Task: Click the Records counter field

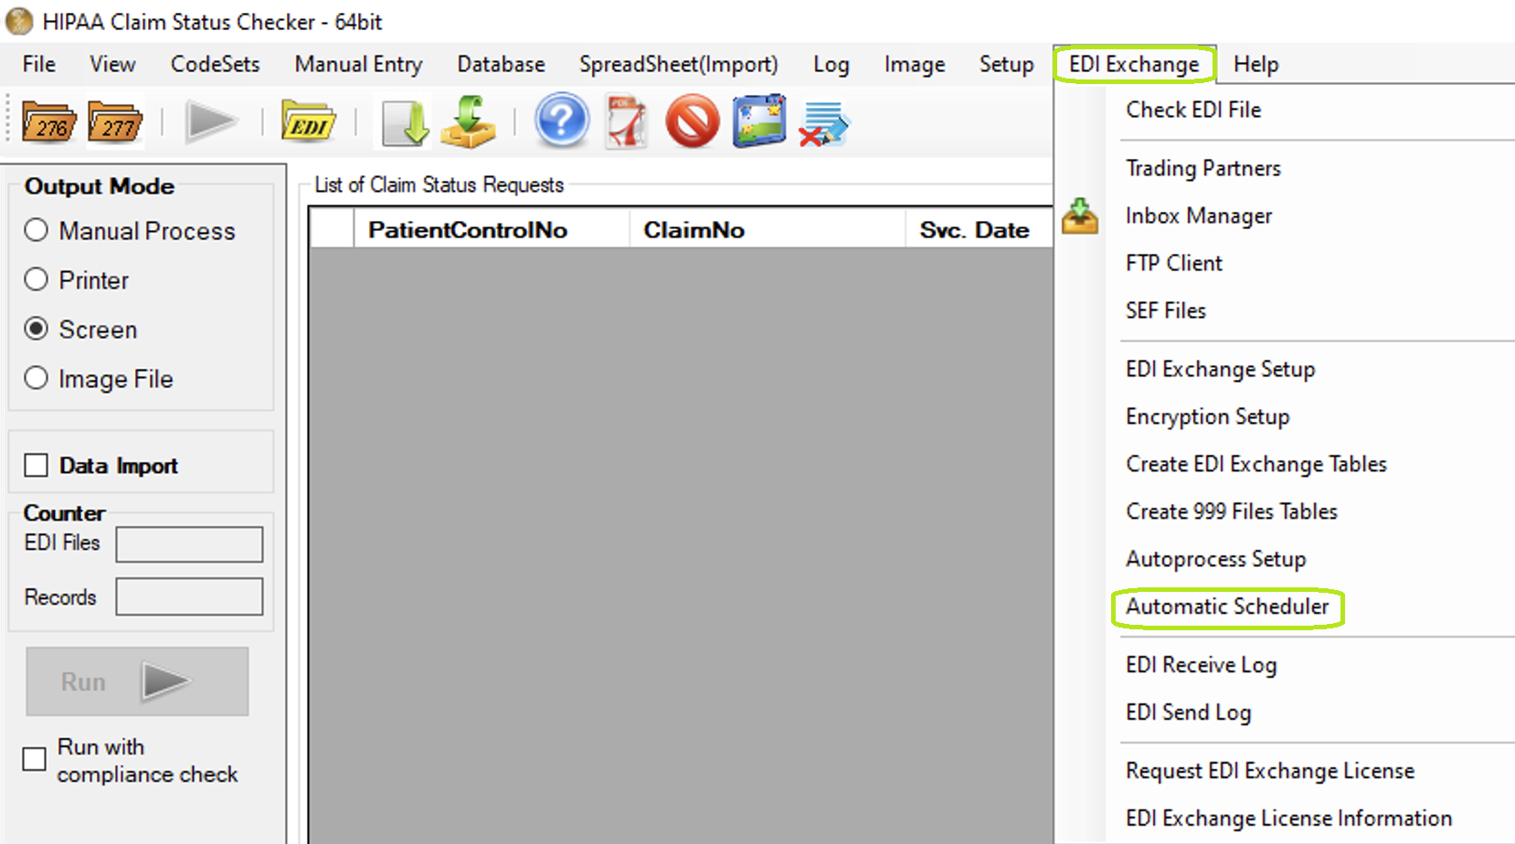Action: [x=189, y=596]
